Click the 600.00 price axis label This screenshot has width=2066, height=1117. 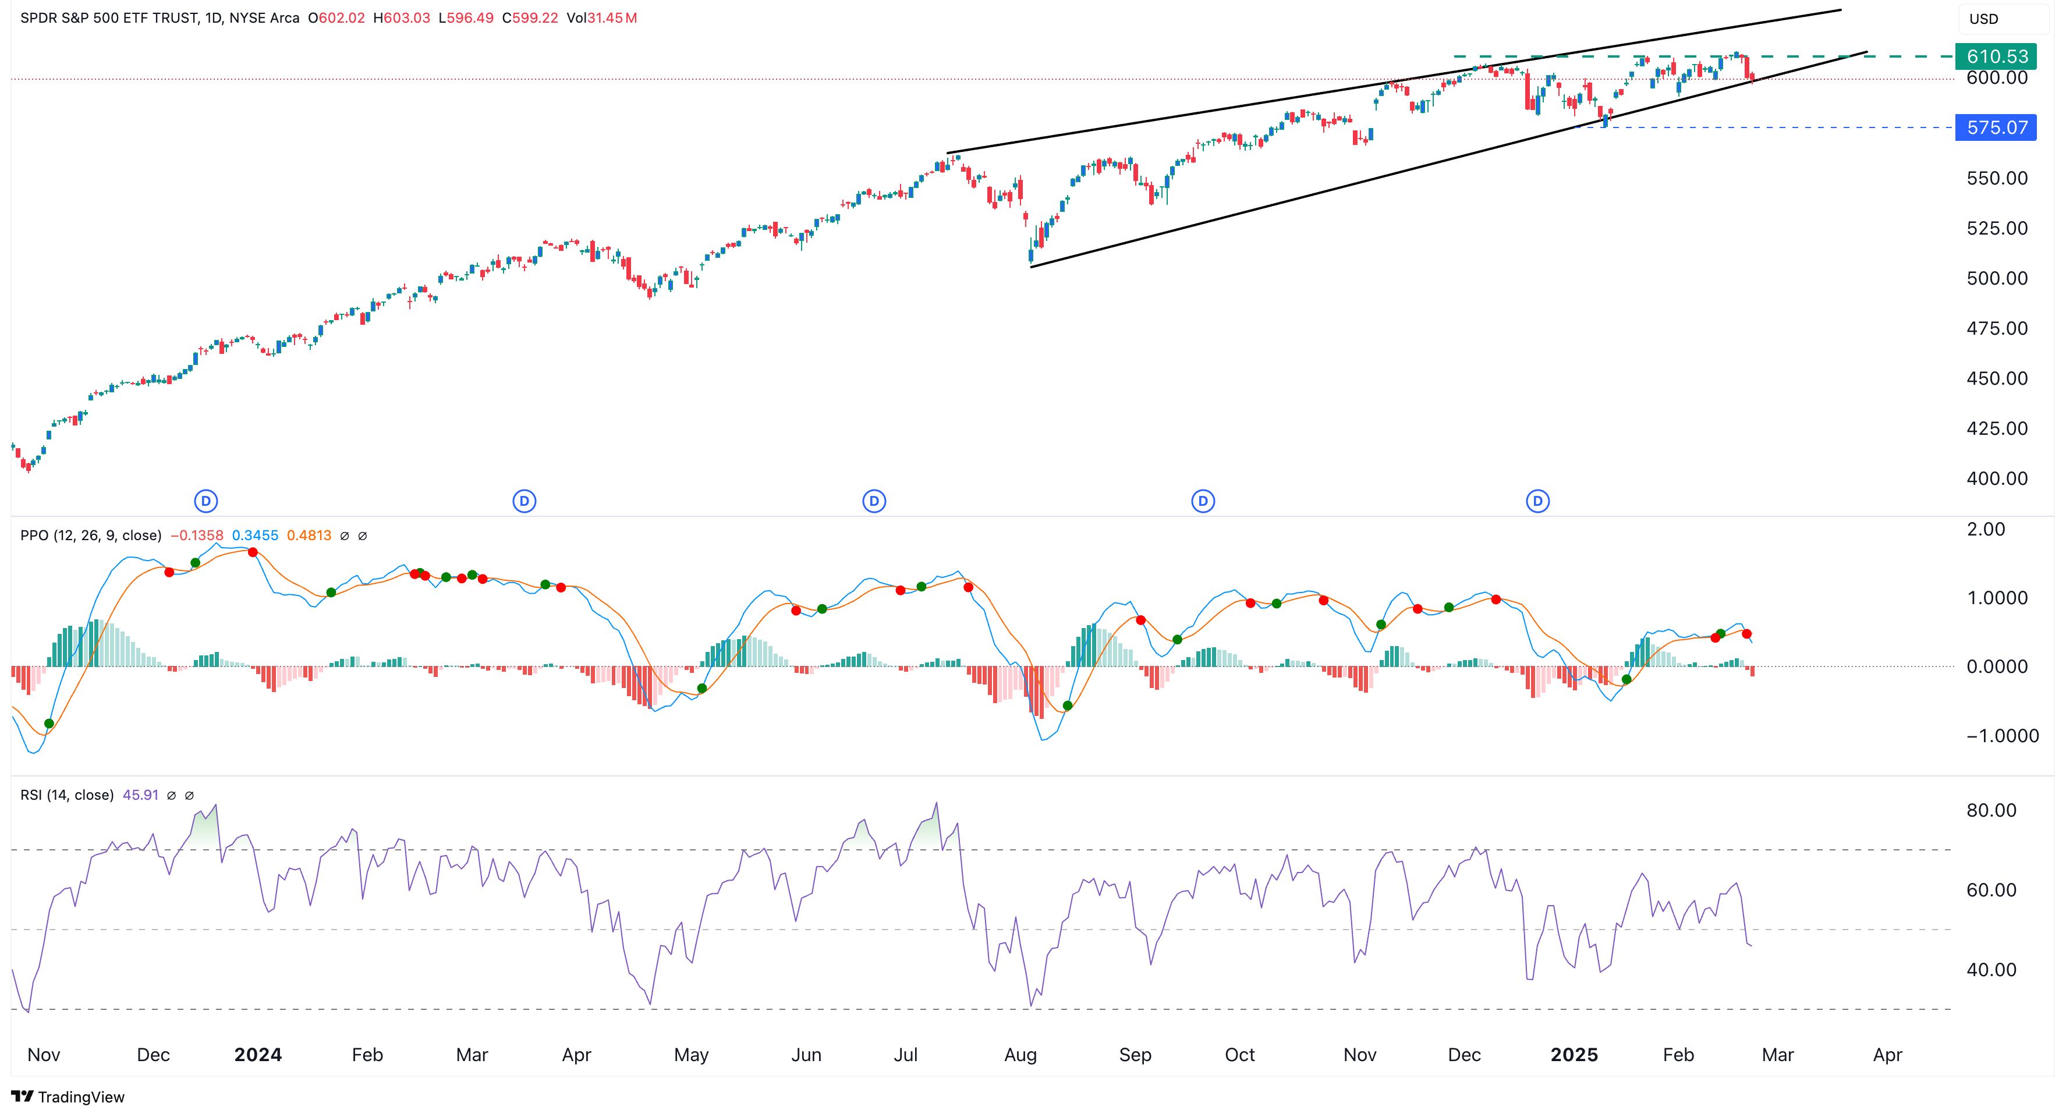[1997, 78]
